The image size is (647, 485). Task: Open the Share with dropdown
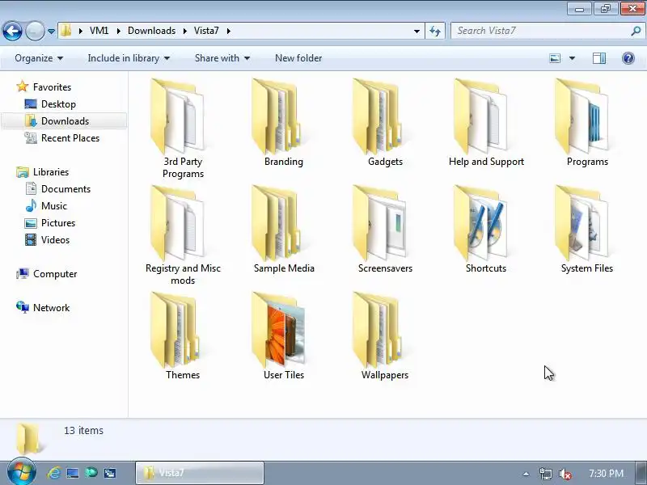pyautogui.click(x=222, y=58)
